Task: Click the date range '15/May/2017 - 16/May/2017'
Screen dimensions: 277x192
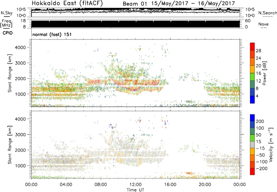Action: click(x=193, y=3)
